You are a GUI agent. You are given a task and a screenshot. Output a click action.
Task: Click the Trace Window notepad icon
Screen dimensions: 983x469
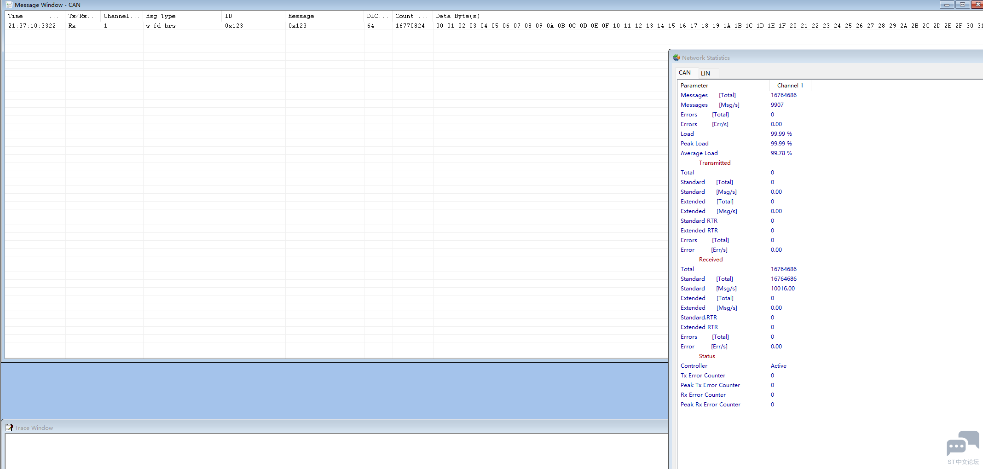(x=9, y=428)
